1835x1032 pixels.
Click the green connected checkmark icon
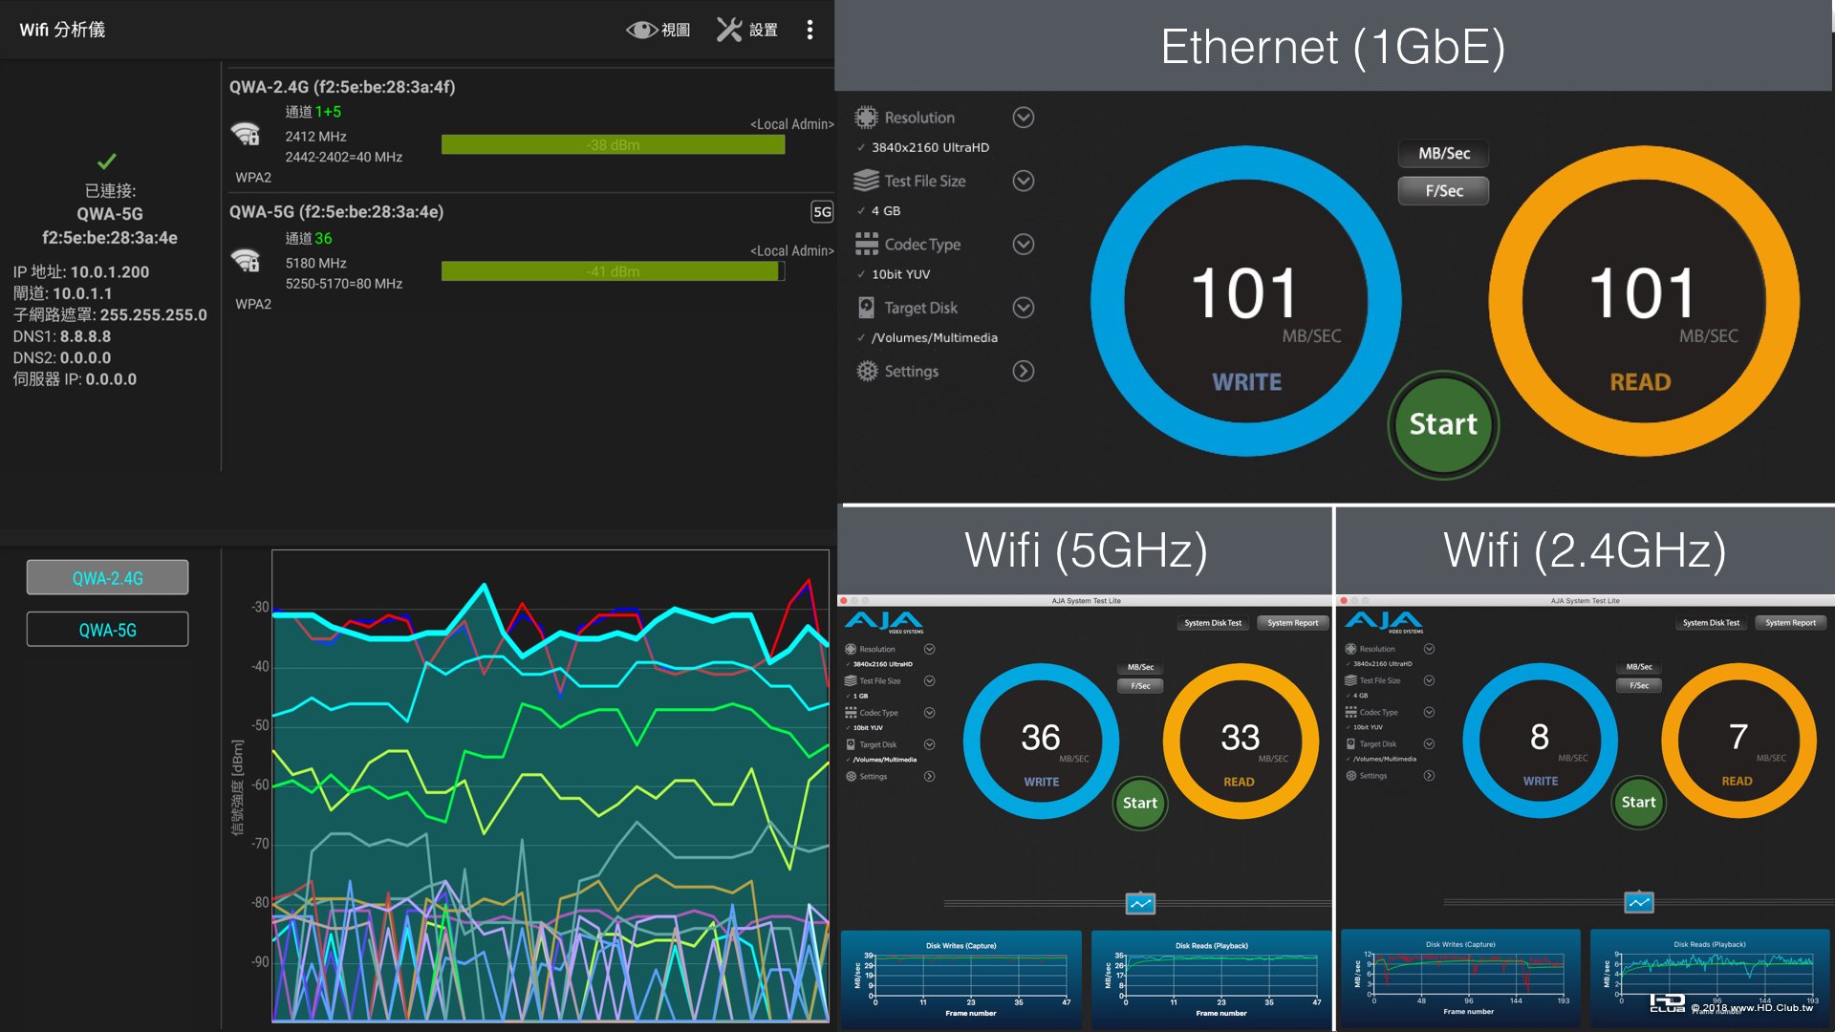point(107,161)
